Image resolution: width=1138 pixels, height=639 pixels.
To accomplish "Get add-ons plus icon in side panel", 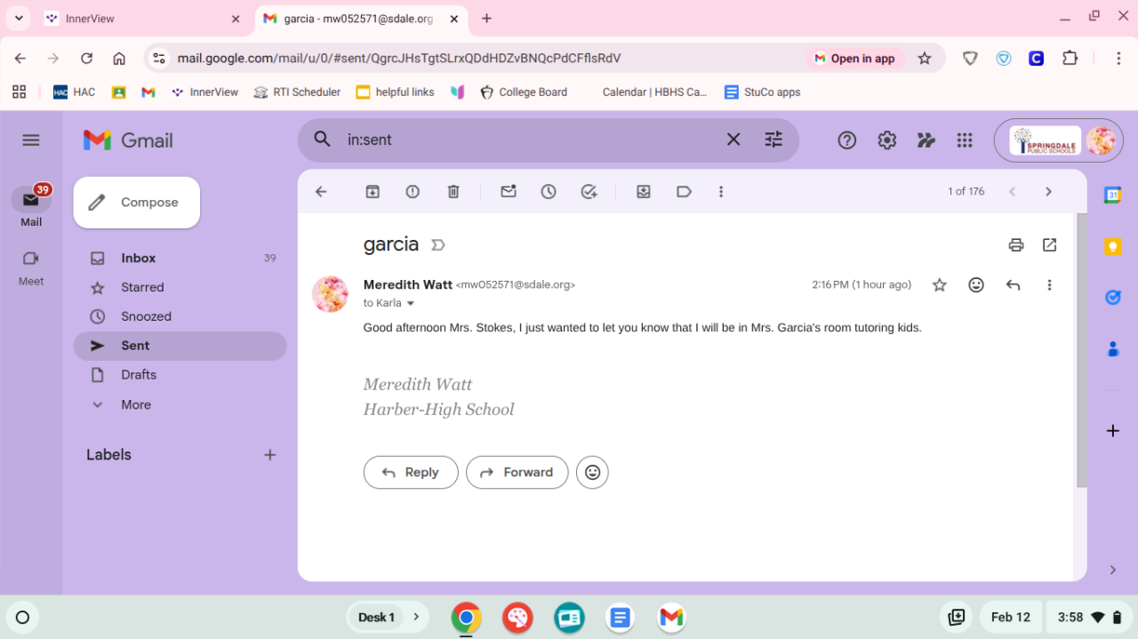I will coord(1113,431).
